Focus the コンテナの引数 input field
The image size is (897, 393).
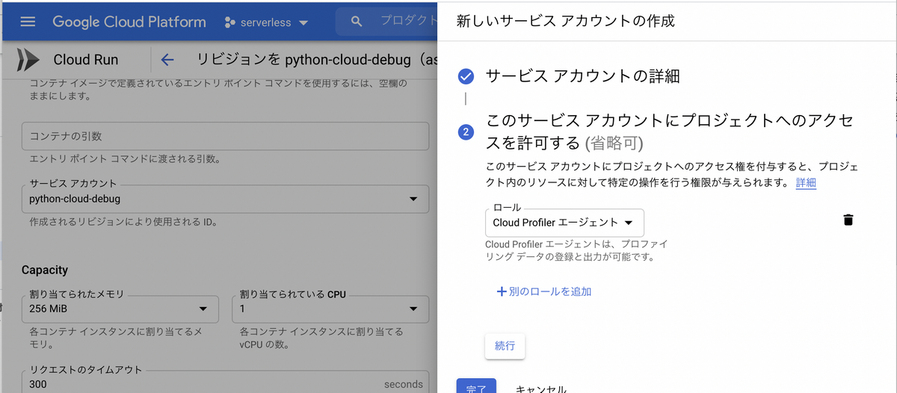coord(225,136)
